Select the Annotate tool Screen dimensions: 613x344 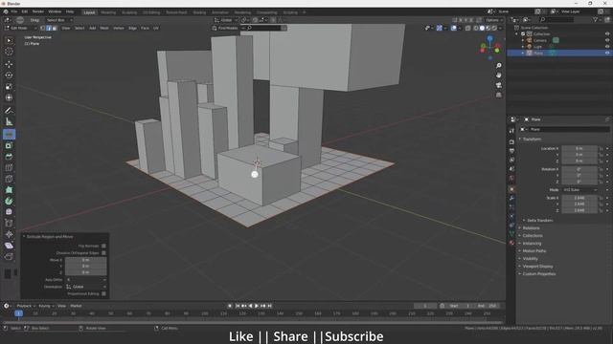(x=9, y=111)
